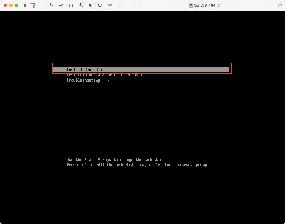Pause the virtual machine

tap(25, 5)
